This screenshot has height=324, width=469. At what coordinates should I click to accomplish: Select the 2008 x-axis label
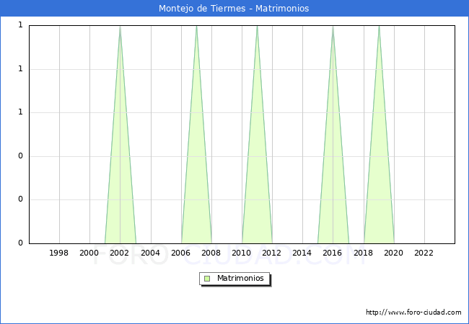[x=211, y=253]
